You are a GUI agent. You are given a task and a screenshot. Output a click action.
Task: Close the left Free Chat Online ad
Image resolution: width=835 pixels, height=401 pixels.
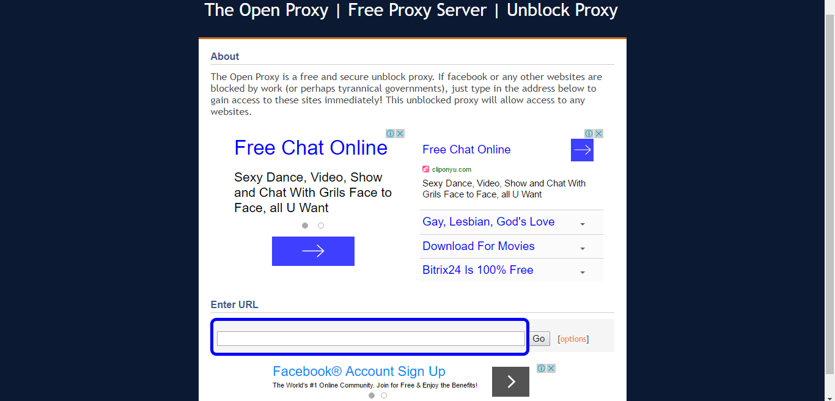click(x=400, y=133)
